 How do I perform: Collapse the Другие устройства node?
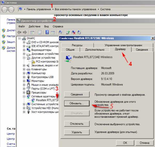point(24,58)
